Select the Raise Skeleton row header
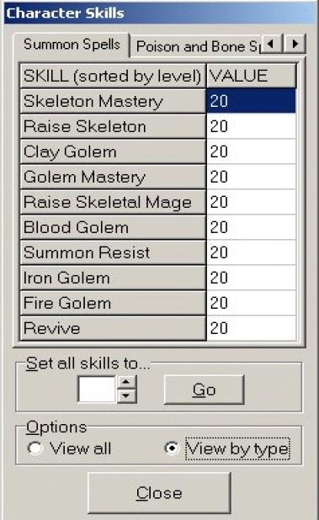 click(113, 126)
